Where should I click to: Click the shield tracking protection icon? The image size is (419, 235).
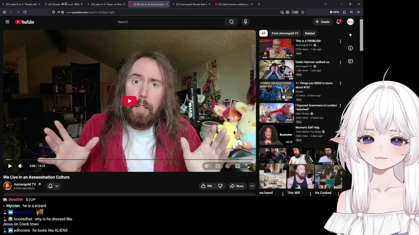tap(53, 12)
